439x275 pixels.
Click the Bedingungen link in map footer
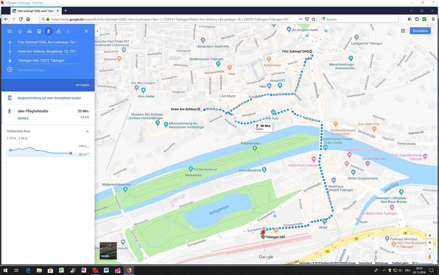382,263
